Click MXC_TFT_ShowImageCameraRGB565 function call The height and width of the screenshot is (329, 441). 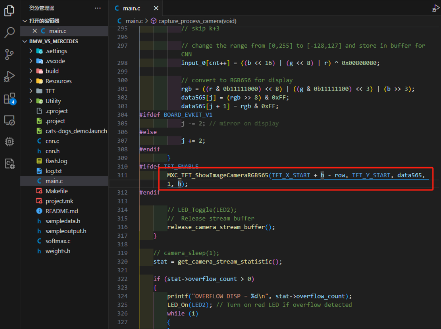tap(218, 175)
